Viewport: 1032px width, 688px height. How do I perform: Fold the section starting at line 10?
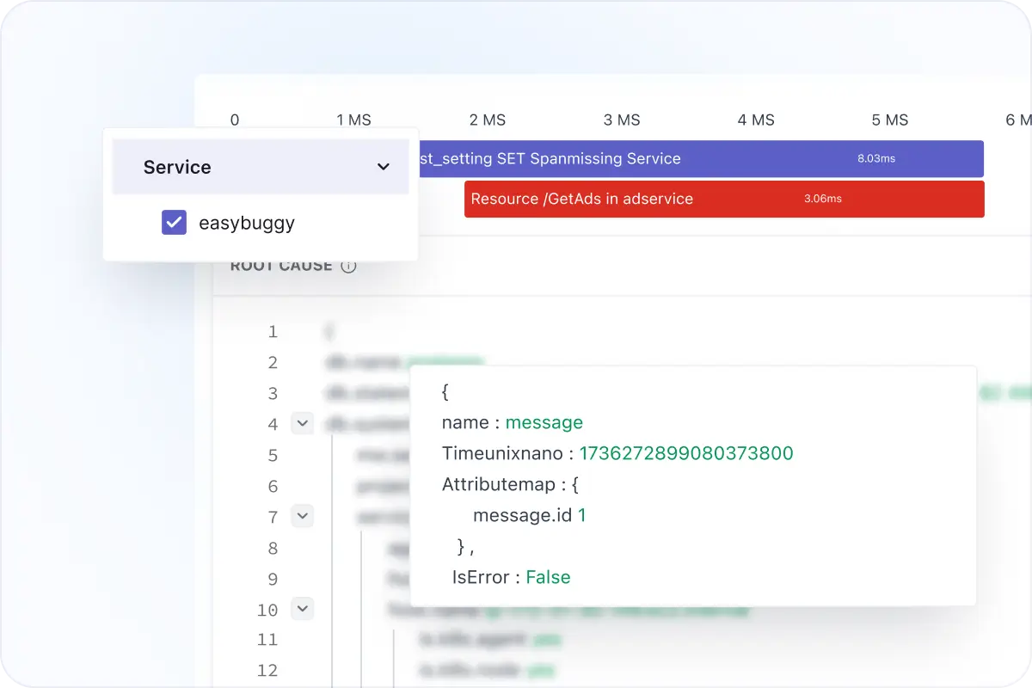pyautogui.click(x=302, y=610)
